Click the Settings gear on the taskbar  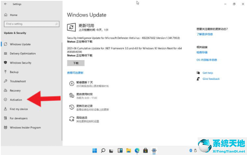tap(154, 150)
